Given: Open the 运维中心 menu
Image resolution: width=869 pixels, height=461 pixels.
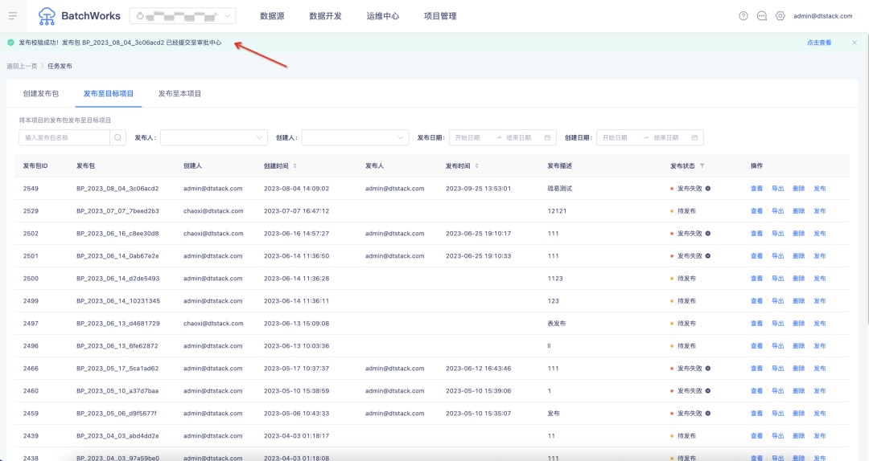Looking at the screenshot, I should pyautogui.click(x=382, y=16).
